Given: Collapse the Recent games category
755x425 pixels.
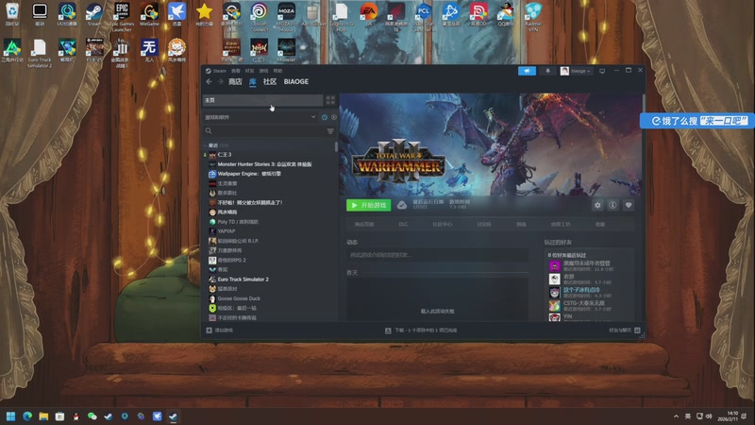Looking at the screenshot, I should (206, 145).
